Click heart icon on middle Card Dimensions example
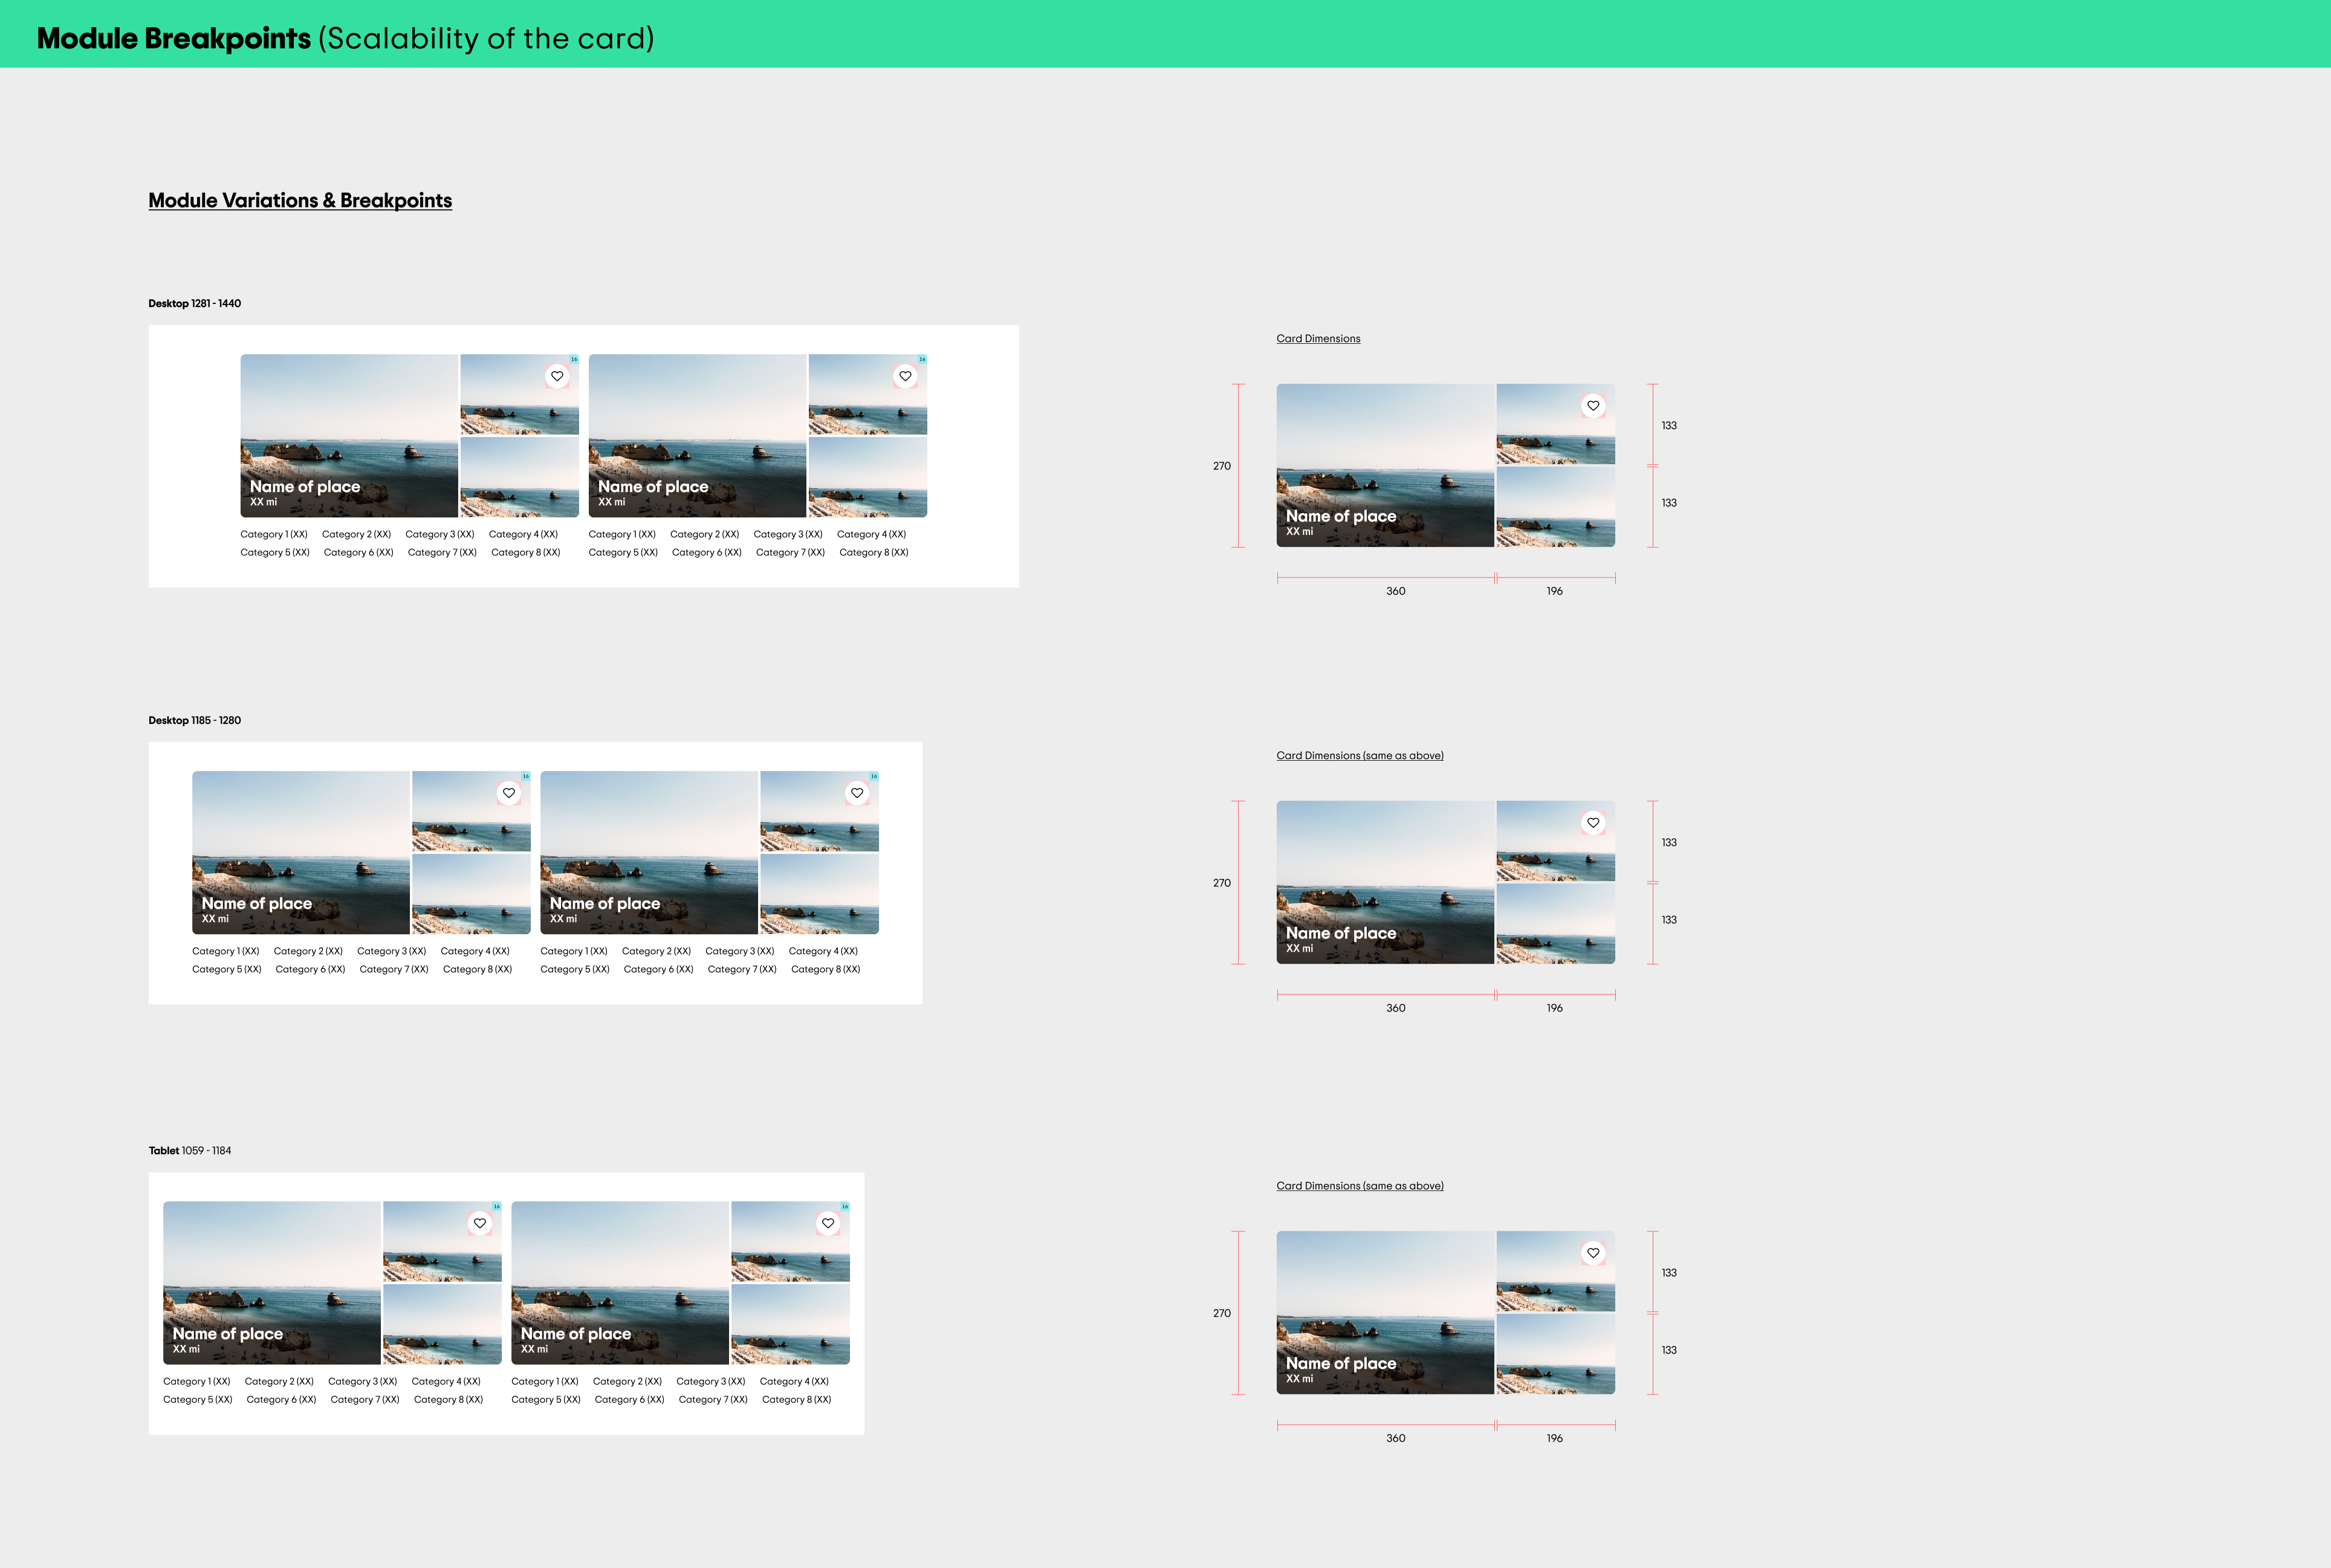The height and width of the screenshot is (1568, 2331). coord(1593,823)
